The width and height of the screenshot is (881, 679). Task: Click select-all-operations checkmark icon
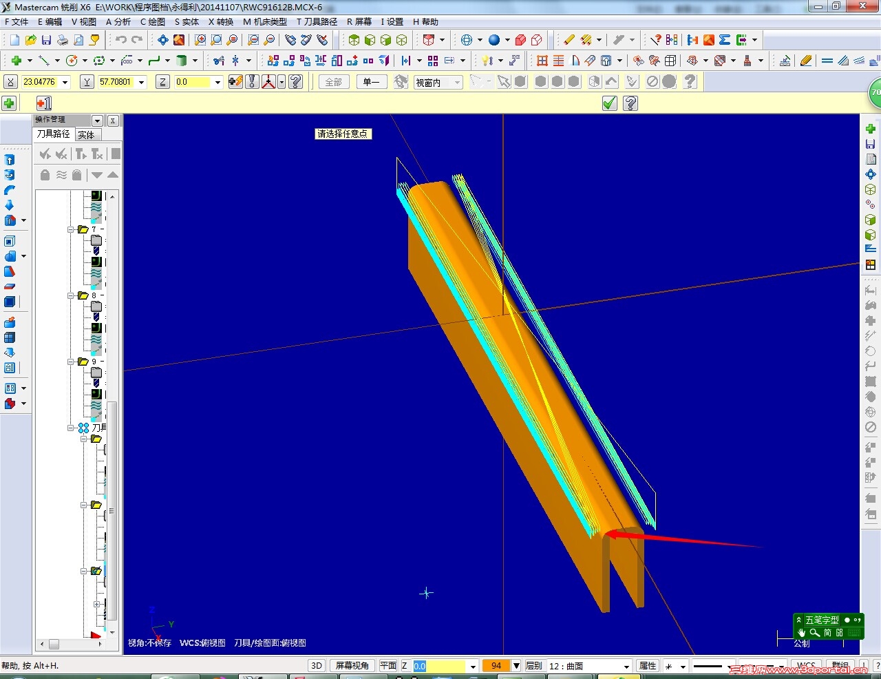pyautogui.click(x=45, y=154)
